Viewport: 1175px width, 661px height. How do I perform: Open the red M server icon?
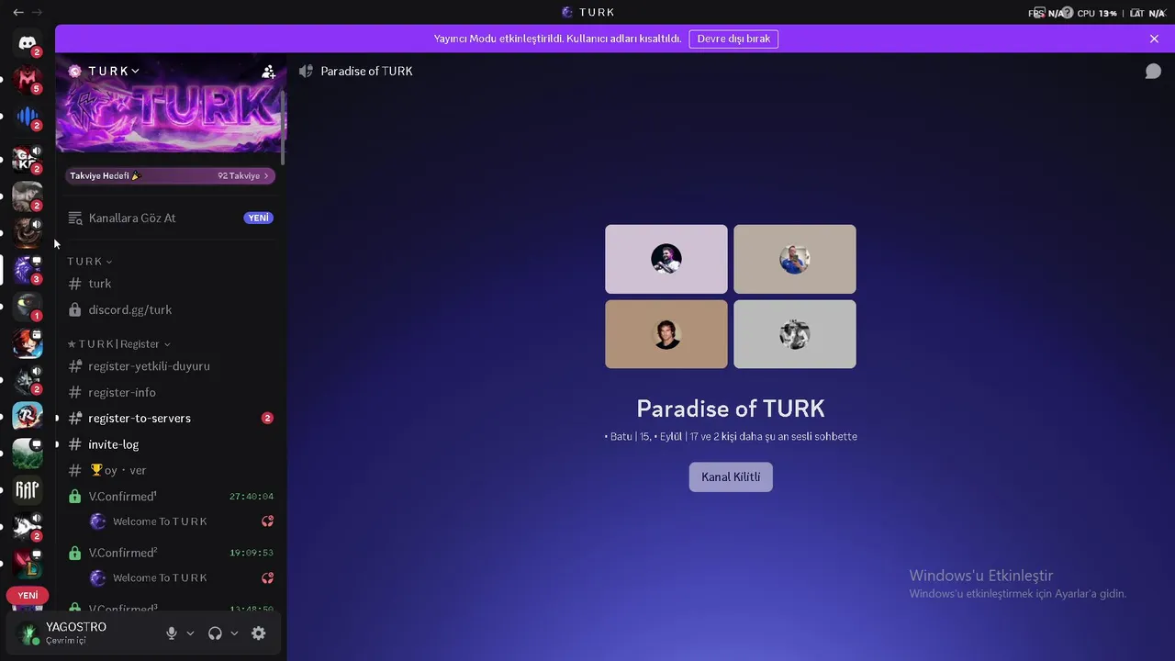[x=28, y=80]
